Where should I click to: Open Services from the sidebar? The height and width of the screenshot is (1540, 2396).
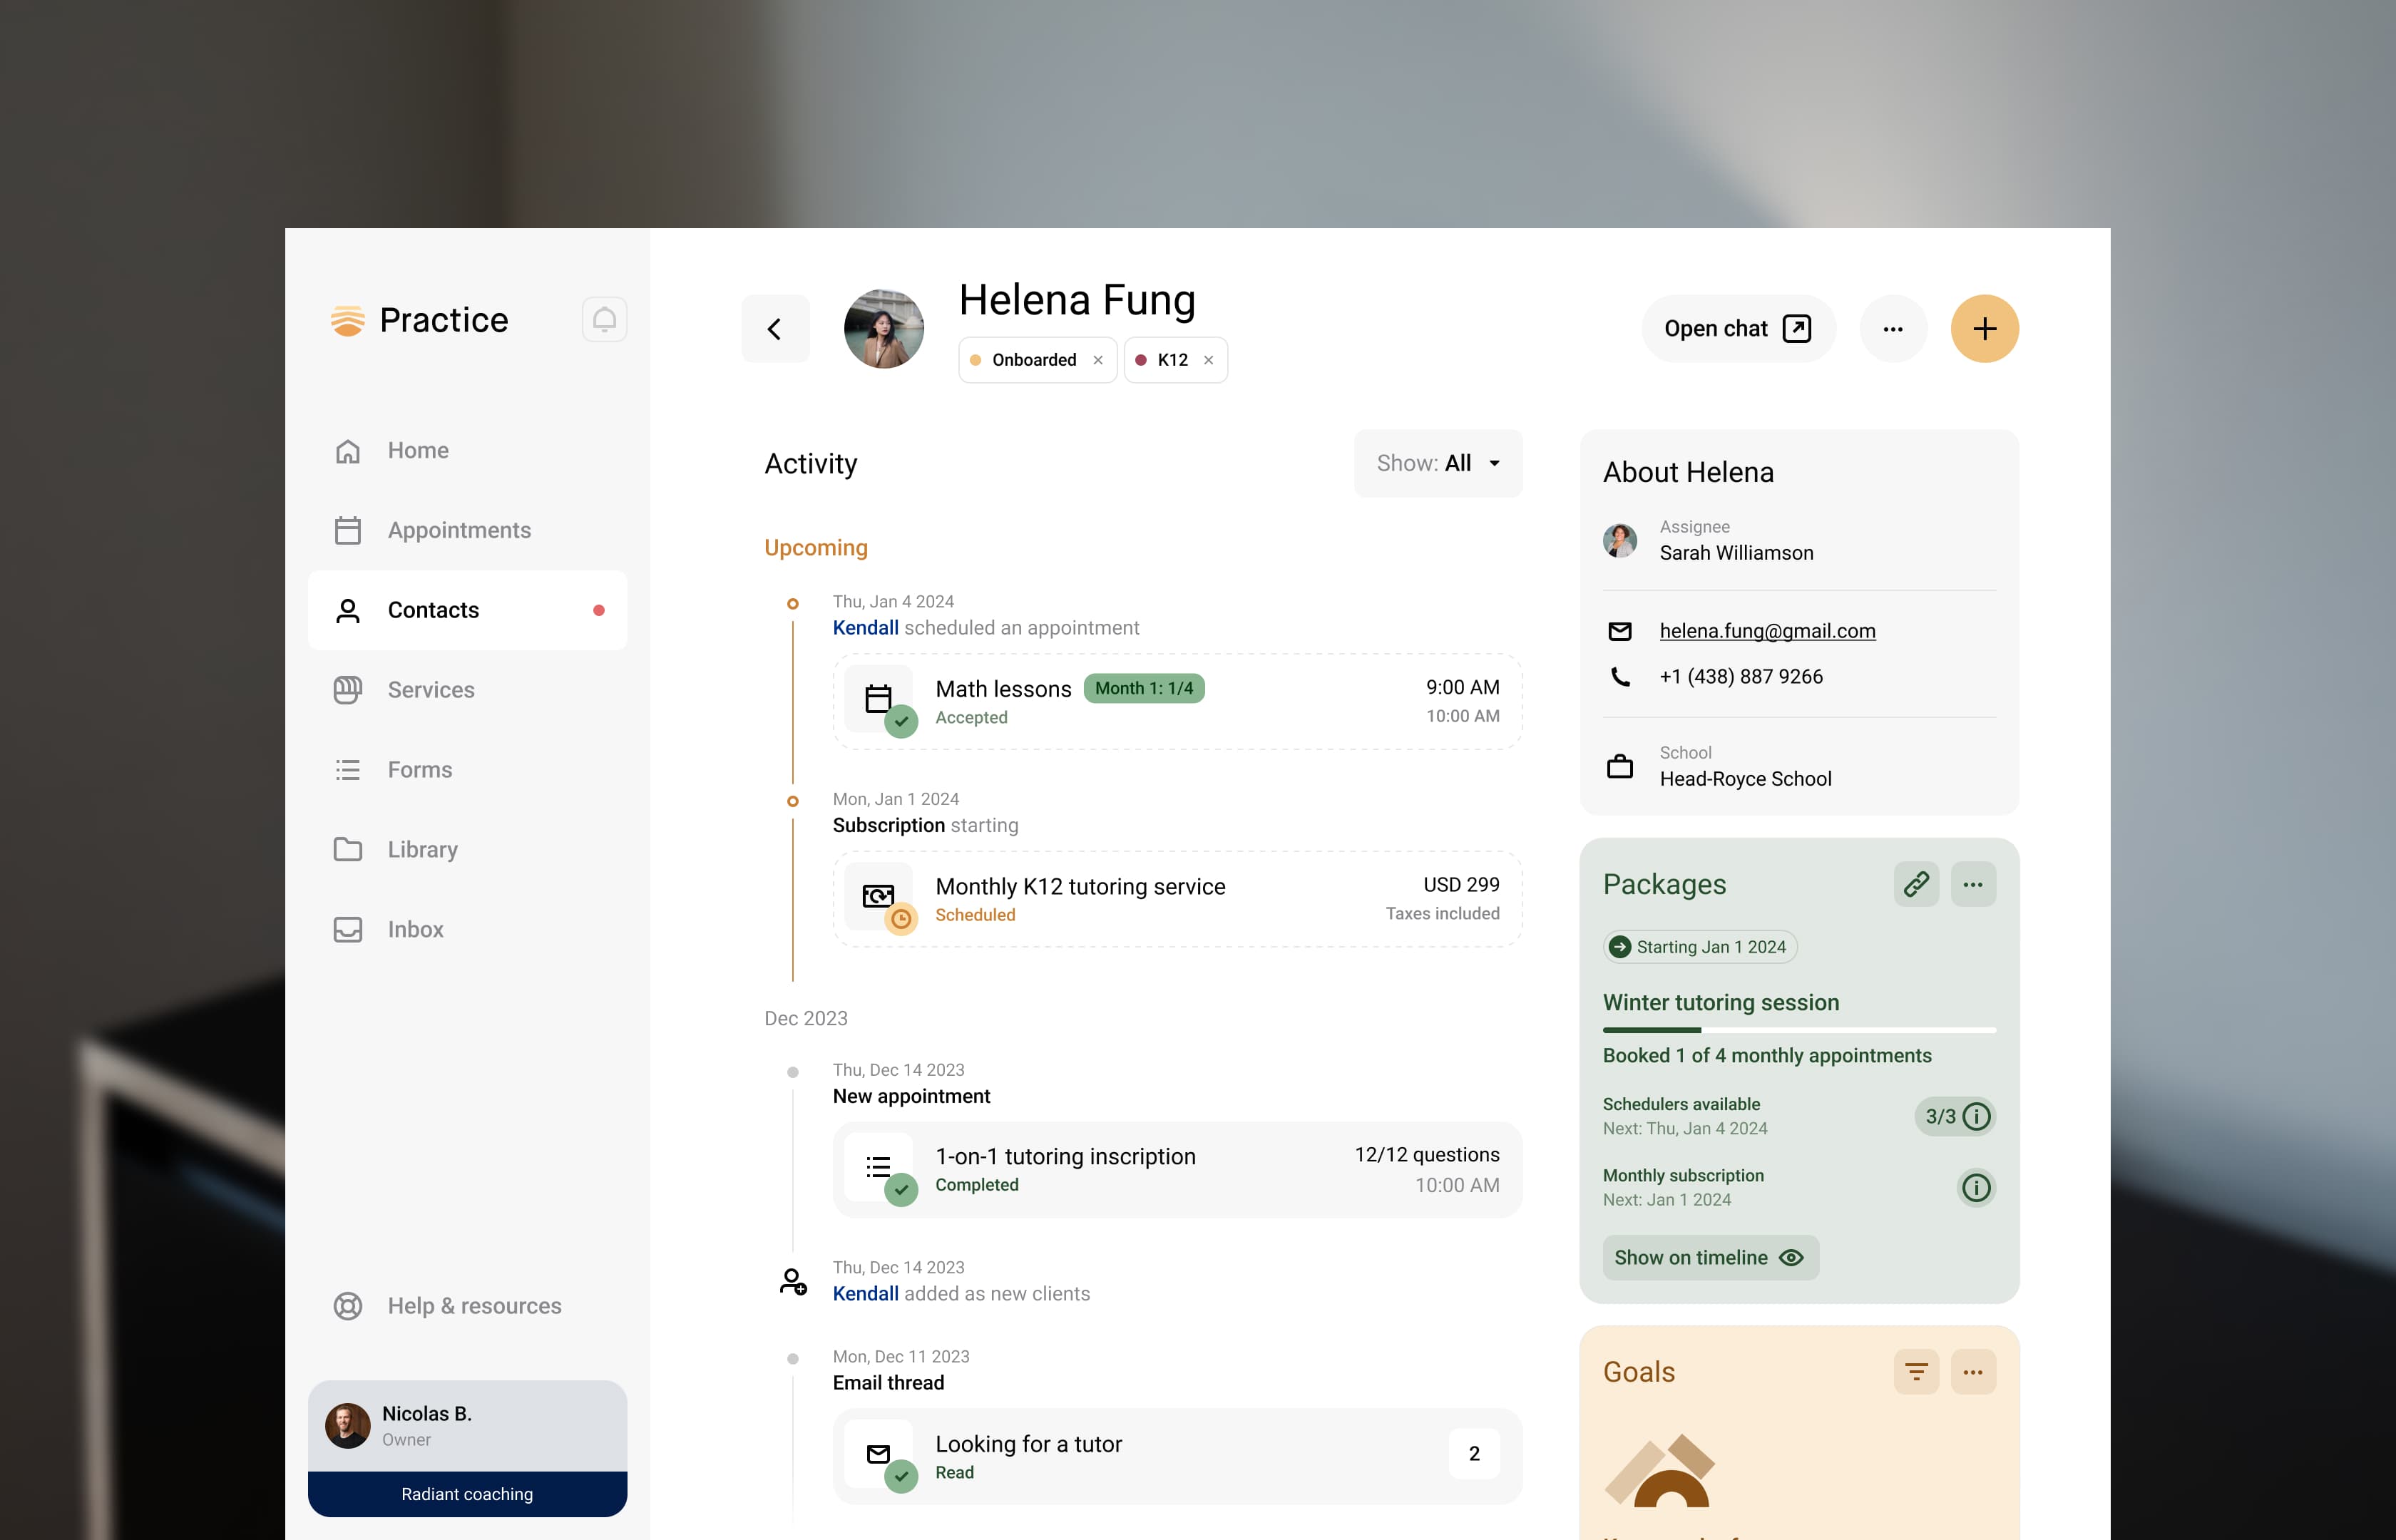[x=467, y=690]
